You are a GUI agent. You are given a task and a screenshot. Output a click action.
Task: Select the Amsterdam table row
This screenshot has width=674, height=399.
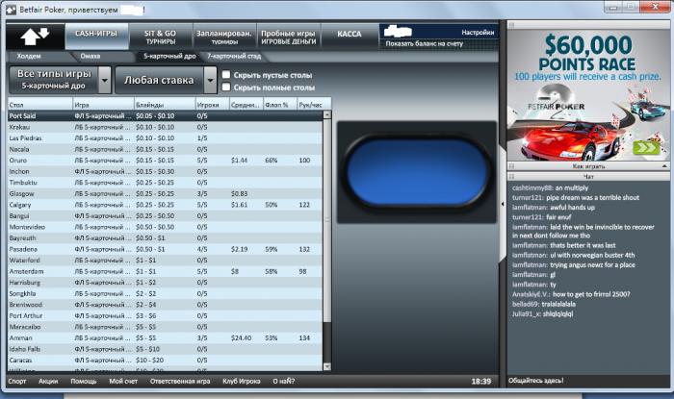[x=165, y=271]
